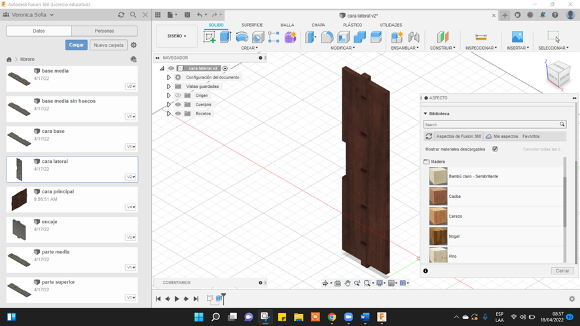The height and width of the screenshot is (326, 580).
Task: Uncheck Mostrar materiales descargables checkbox
Action: coord(495,149)
